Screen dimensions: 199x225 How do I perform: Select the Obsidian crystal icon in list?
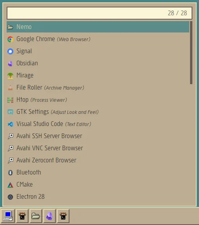point(10,63)
